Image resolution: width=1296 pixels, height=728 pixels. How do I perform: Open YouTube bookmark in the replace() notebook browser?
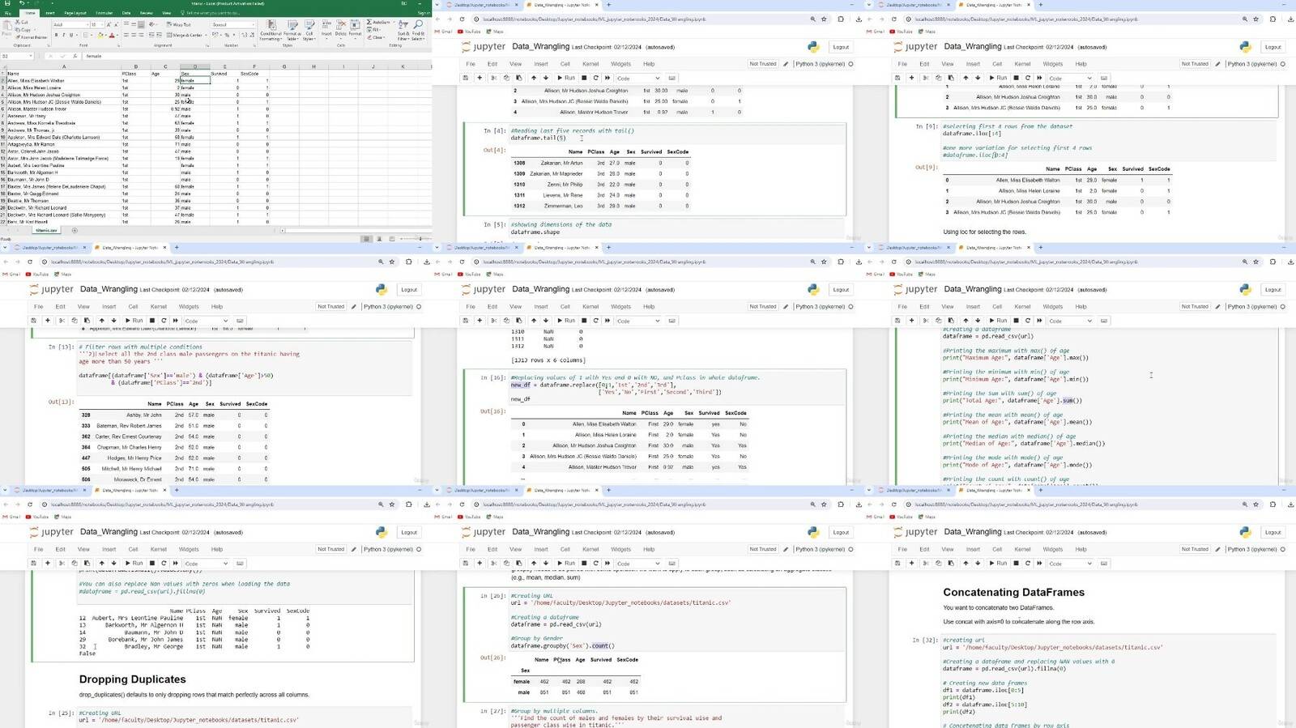coord(470,275)
